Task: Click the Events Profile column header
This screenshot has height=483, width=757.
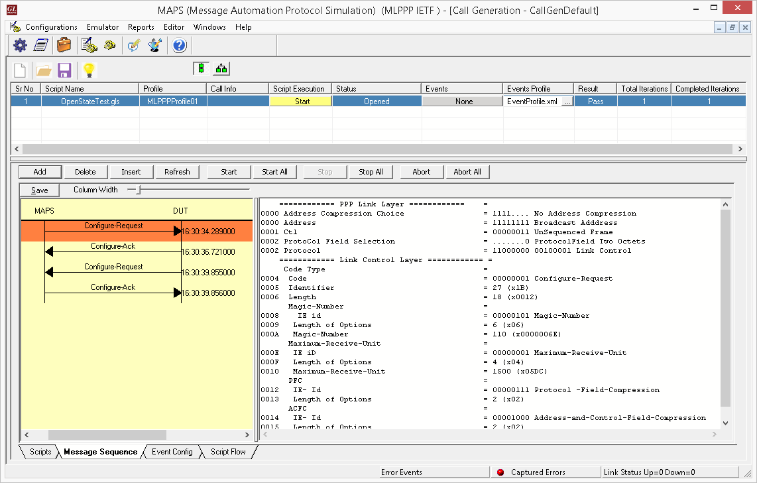Action: pos(538,89)
